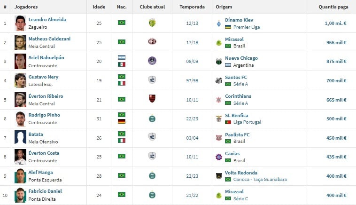Viewport: 356px width, 205px height.
Task: Click the Santos FC crest icon
Action: click(219, 80)
